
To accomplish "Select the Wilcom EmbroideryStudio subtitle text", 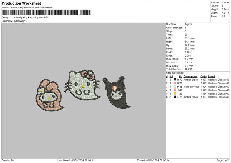I will (x=27, y=8).
